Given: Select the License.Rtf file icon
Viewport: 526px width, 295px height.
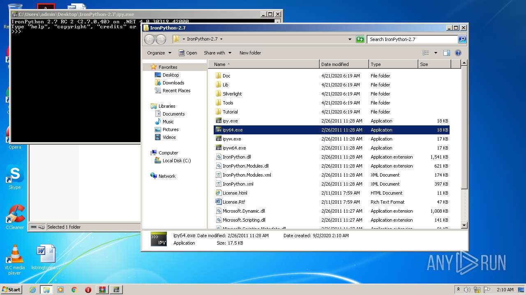Looking at the screenshot, I should pyautogui.click(x=219, y=202).
